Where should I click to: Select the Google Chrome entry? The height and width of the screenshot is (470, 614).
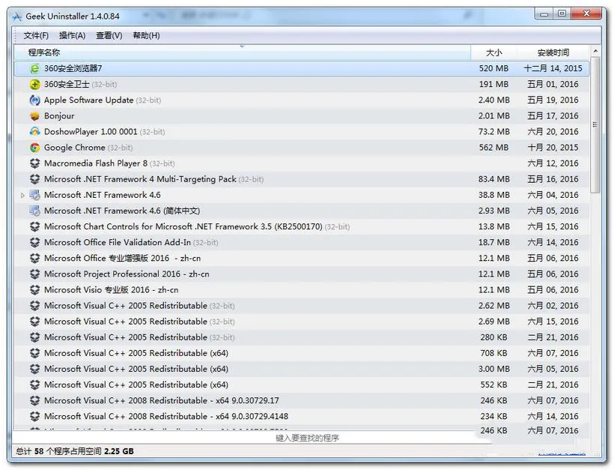[302, 148]
